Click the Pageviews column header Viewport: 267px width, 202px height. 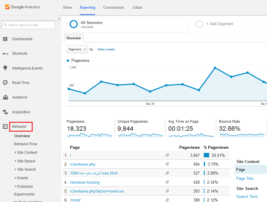[189, 147]
